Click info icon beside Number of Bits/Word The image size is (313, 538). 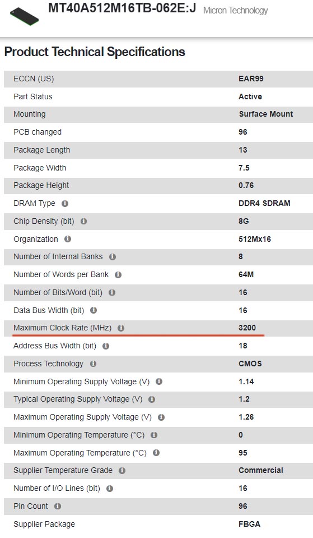point(112,292)
